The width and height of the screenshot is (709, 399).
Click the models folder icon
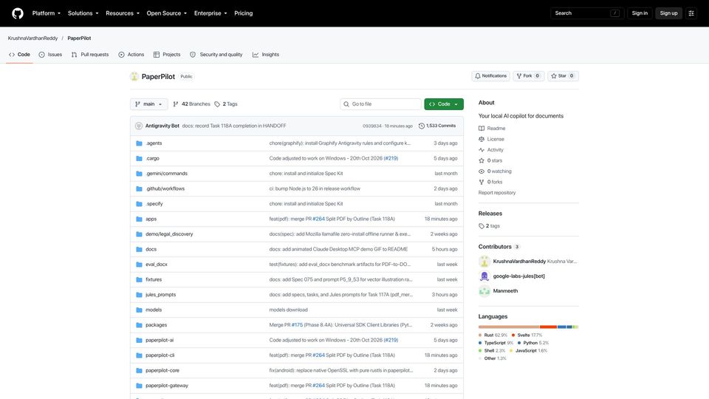(140, 310)
